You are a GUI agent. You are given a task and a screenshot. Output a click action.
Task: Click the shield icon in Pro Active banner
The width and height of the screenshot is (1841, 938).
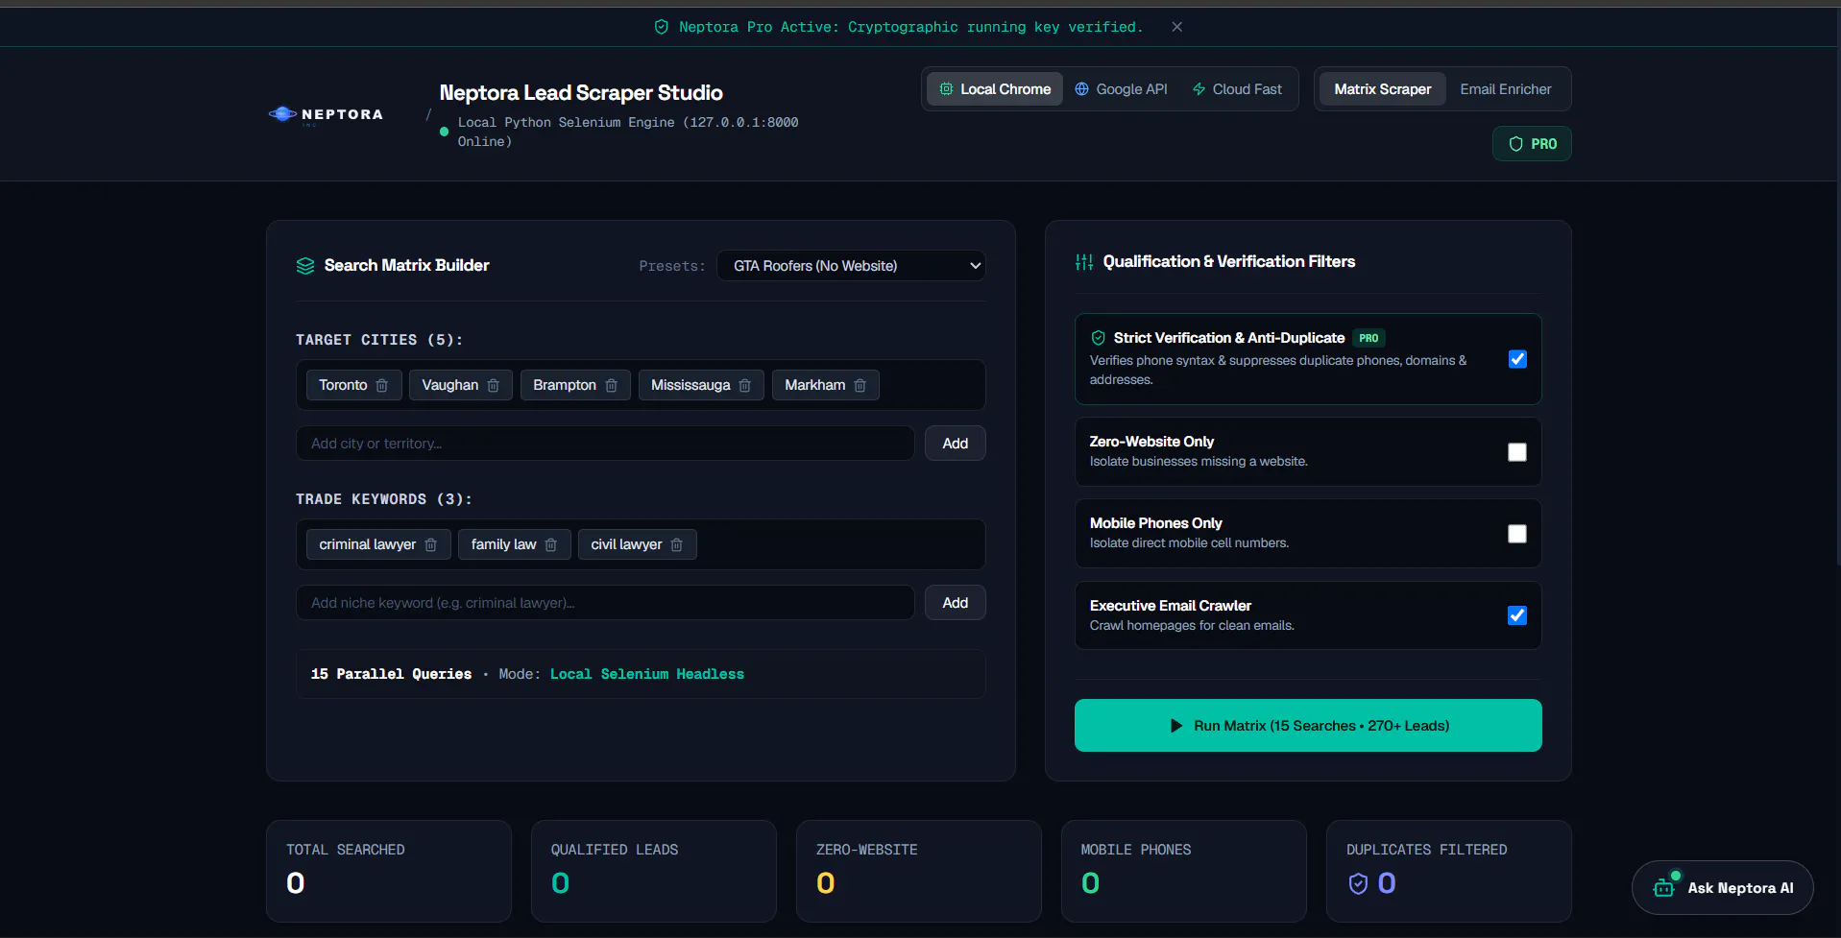661,27
